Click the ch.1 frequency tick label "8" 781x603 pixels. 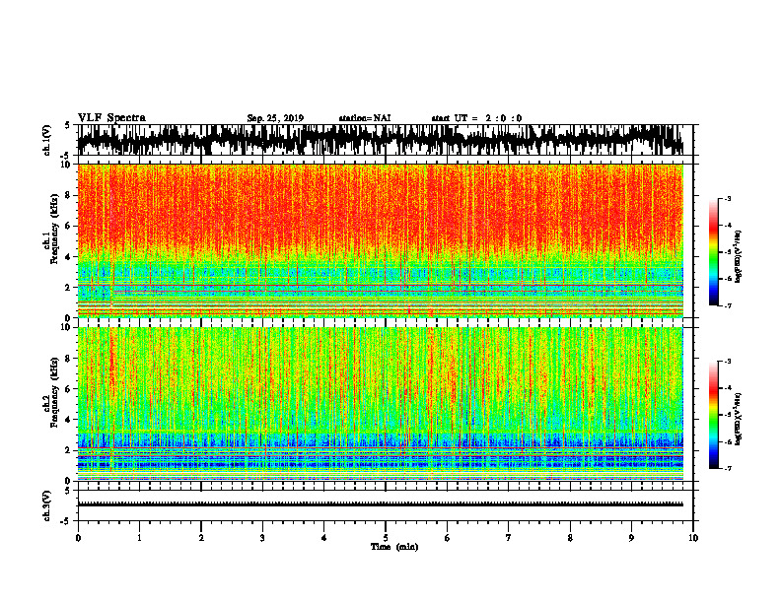point(69,195)
